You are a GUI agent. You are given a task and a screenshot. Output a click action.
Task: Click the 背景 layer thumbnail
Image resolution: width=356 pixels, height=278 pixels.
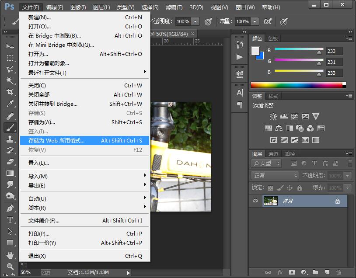tap(271, 201)
